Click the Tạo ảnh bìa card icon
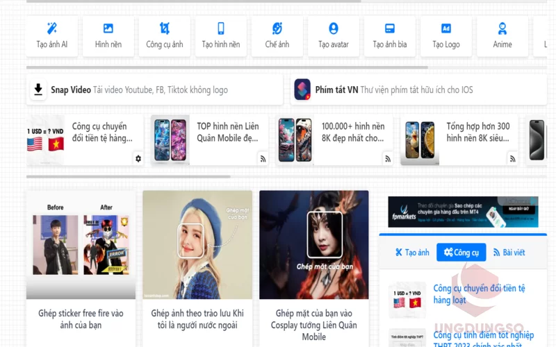 tap(390, 28)
